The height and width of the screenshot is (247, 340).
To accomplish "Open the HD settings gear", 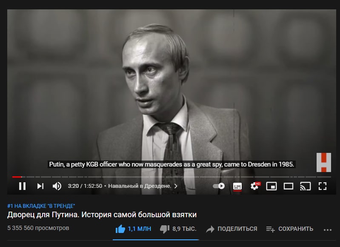I will (x=255, y=186).
